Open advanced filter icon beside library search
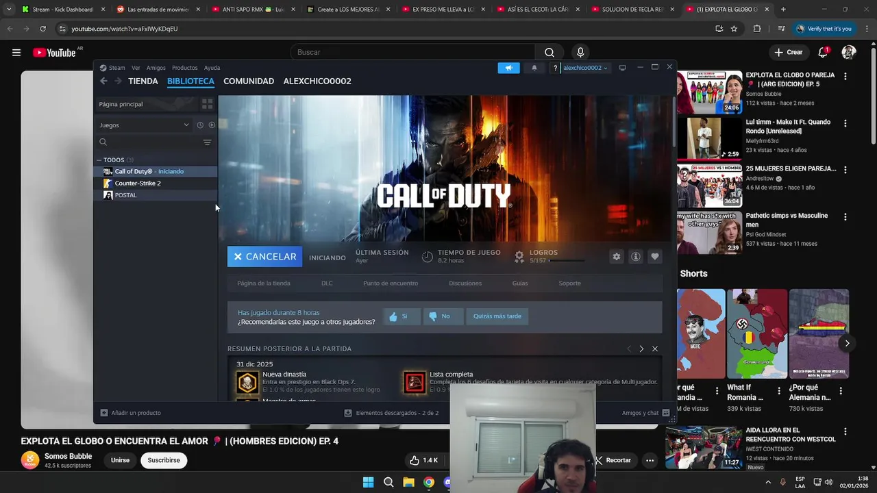Viewport: 877px width, 493px height. click(207, 142)
